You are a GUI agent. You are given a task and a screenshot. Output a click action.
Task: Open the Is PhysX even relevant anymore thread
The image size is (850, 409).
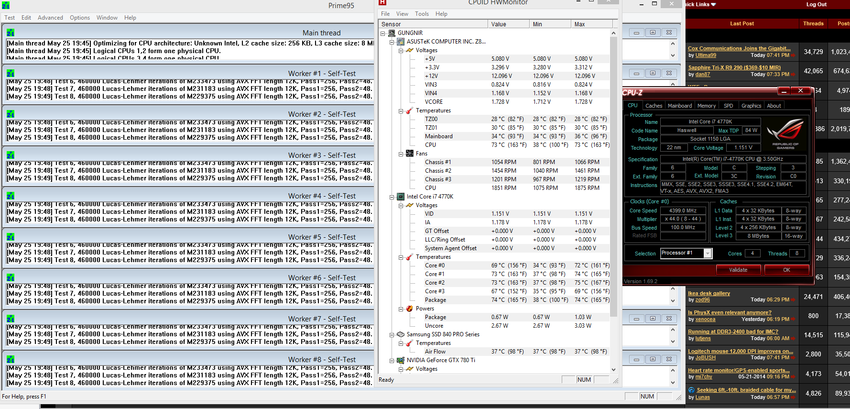coord(730,312)
